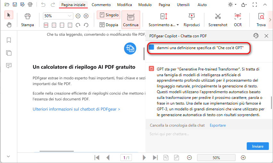
Task: Click the fit width icon
Action: coord(62,25)
